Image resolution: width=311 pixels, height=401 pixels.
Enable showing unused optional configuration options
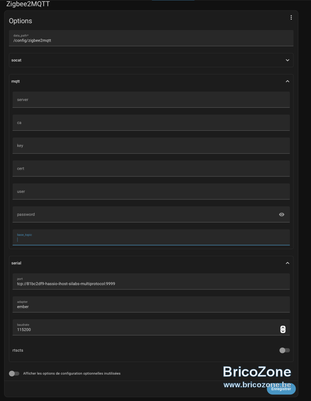(x=14, y=374)
